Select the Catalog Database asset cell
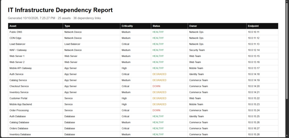The image size is (289, 138). (x=35, y=122)
